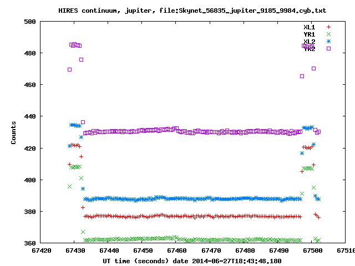Click the x-axis tick label 67480
This screenshot has height=266, width=355.
pos(245,250)
